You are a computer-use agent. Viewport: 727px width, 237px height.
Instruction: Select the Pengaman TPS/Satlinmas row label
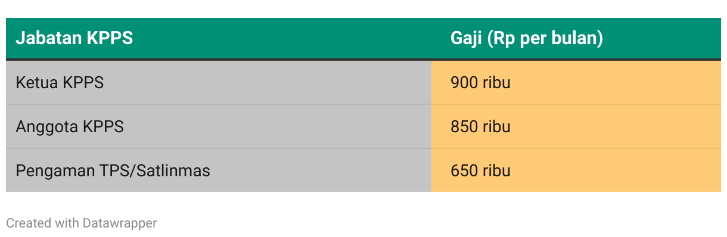click(x=113, y=171)
